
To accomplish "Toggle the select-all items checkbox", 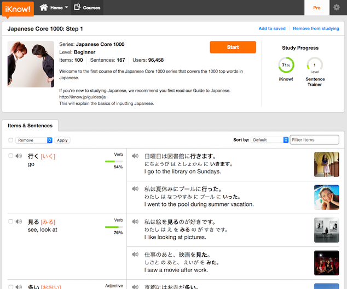I will click(x=10, y=140).
